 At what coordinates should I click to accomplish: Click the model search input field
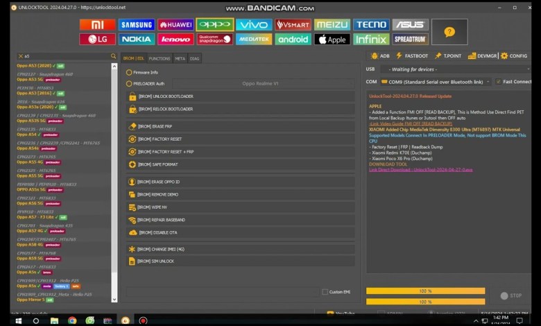(66, 56)
